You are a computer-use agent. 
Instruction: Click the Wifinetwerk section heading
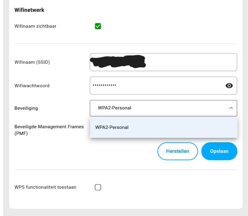coord(29,10)
